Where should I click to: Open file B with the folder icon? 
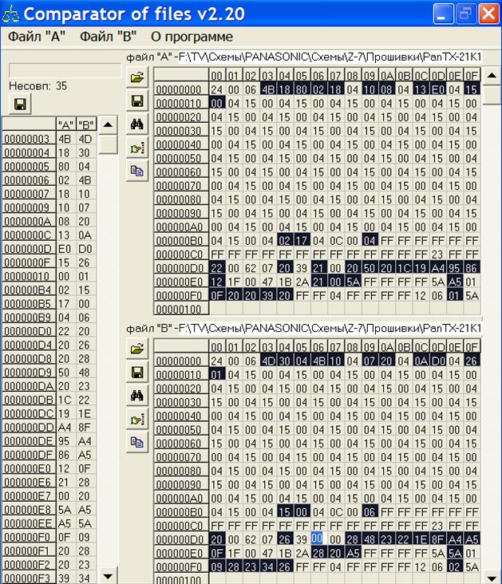[x=137, y=349]
